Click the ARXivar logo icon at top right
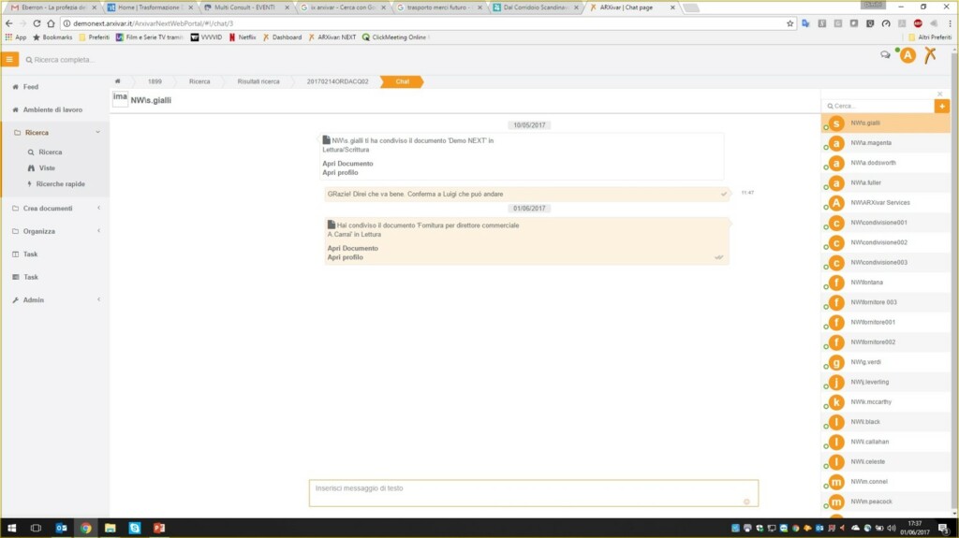The width and height of the screenshot is (959, 538). pyautogui.click(x=929, y=55)
